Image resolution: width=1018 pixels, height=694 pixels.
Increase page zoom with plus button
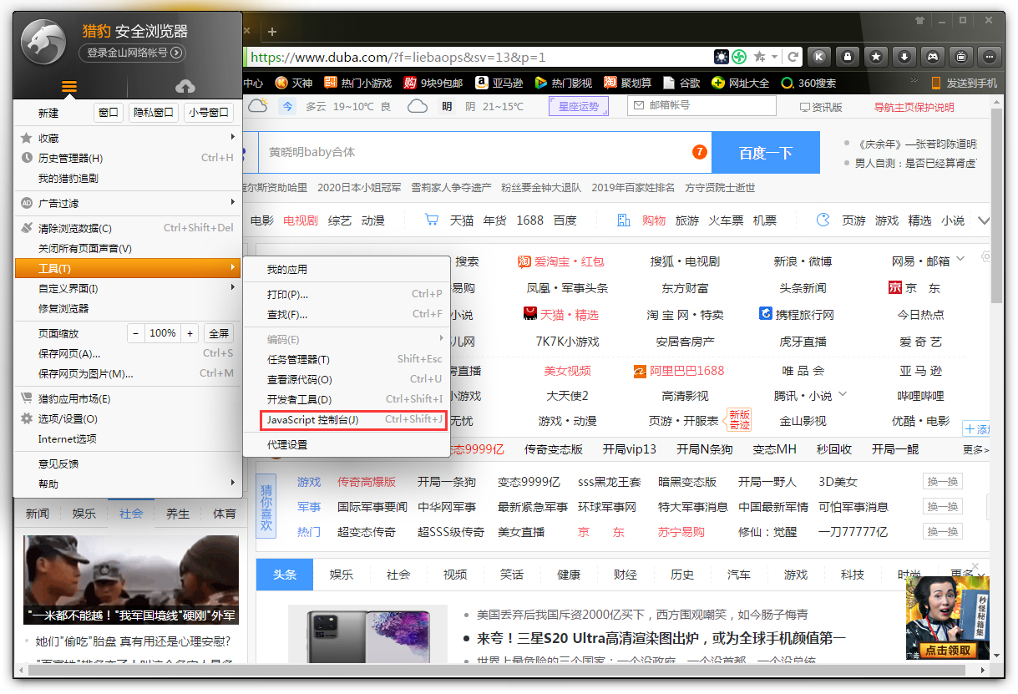(x=189, y=333)
